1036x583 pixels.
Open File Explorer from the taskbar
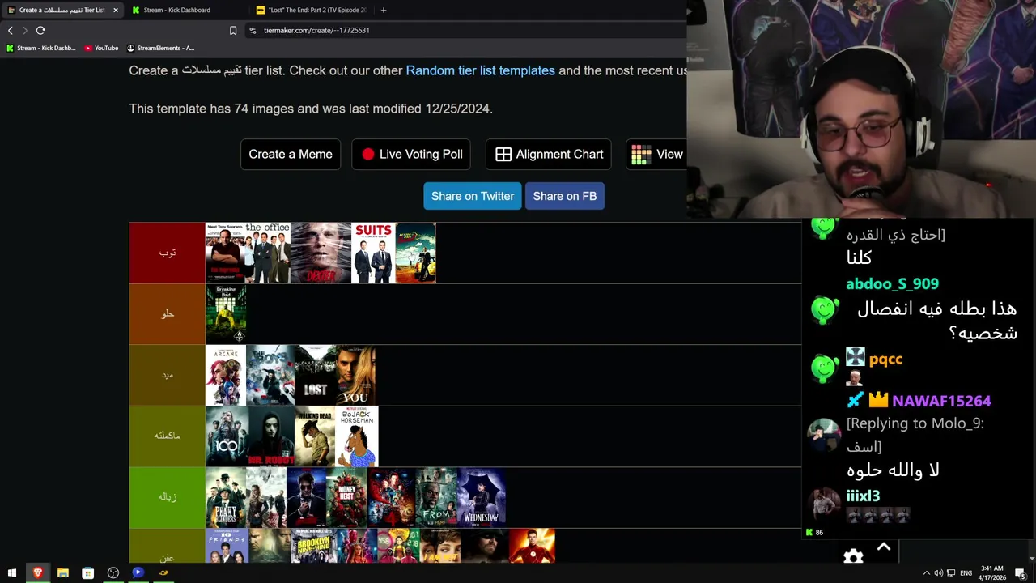(x=62, y=573)
